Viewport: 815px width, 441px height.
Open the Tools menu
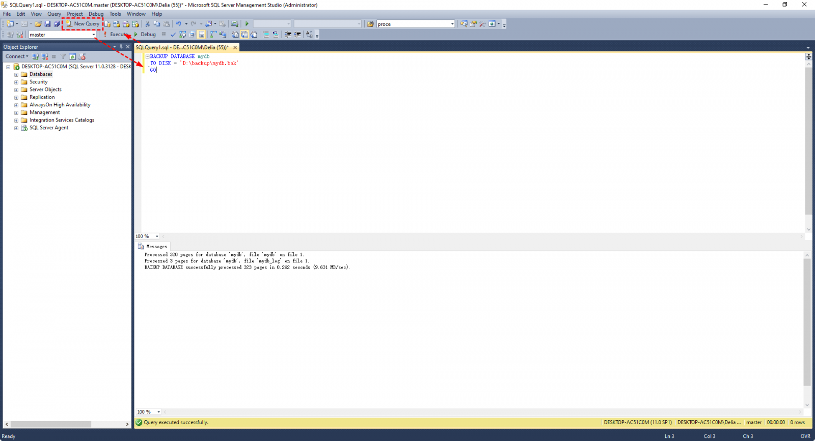[115, 14]
